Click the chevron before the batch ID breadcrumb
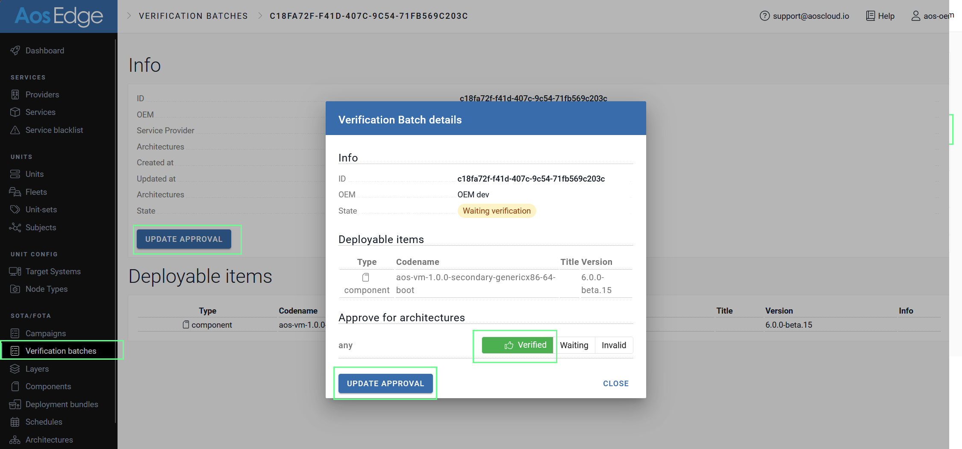Screen dimensions: 962x449 (x=260, y=16)
